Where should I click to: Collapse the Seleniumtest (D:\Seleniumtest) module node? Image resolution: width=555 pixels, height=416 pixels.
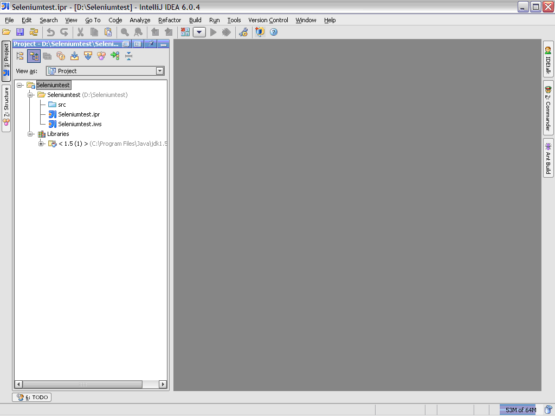pos(30,95)
